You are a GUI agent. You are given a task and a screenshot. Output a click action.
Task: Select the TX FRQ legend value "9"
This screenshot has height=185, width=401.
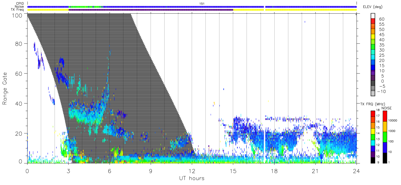[x=377, y=162]
